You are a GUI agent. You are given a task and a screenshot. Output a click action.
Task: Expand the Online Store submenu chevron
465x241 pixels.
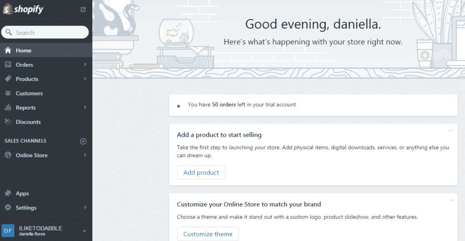click(85, 155)
